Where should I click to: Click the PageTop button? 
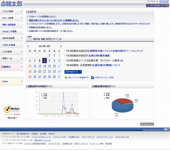[x=147, y=124]
